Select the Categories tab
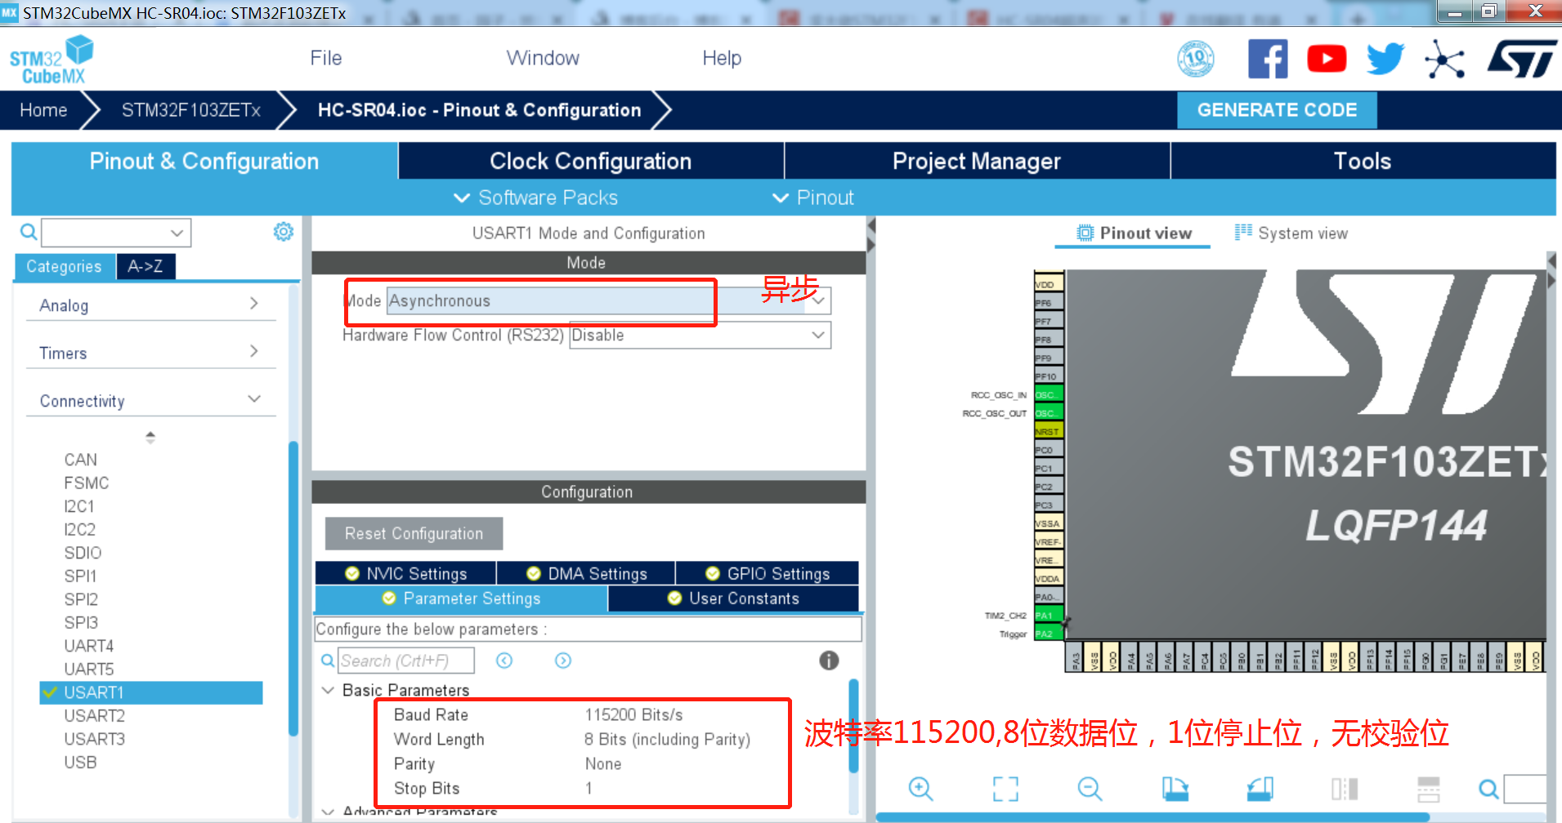Screen dimensions: 1562x823 [64, 266]
